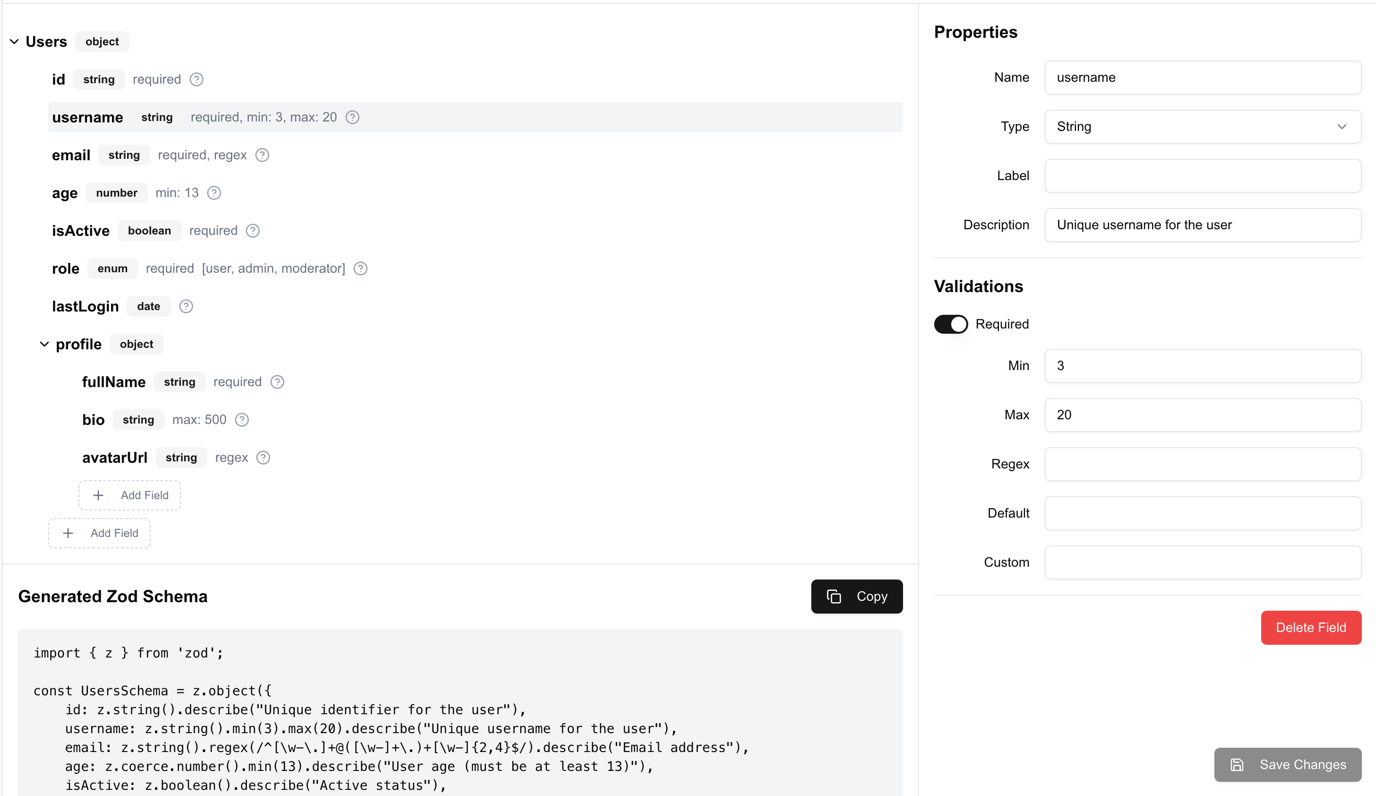The width and height of the screenshot is (1376, 796).
Task: Click the help icon on username row
Action: (x=353, y=117)
